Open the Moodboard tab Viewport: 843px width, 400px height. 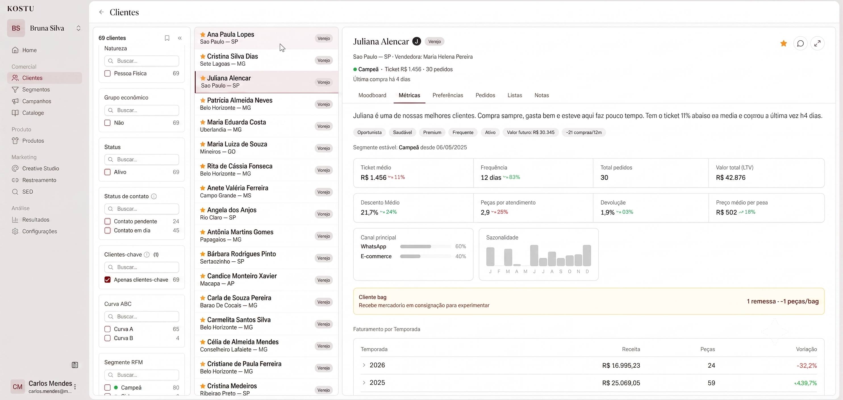[372, 95]
